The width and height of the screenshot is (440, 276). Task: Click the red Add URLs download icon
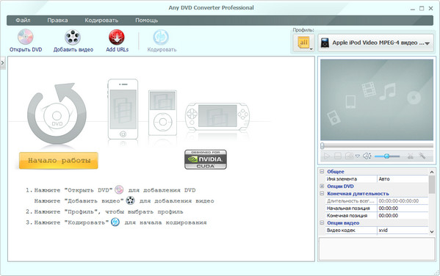tap(117, 37)
